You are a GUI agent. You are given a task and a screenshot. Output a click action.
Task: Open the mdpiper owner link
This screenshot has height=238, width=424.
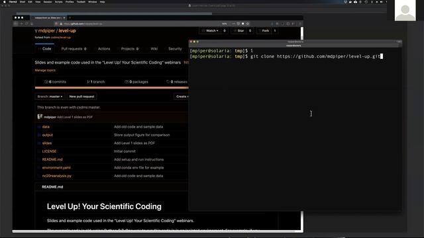tap(46, 31)
